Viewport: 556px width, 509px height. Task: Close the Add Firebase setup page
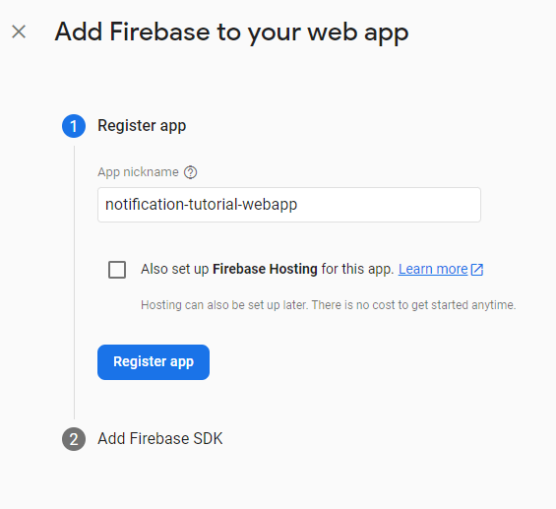(19, 32)
